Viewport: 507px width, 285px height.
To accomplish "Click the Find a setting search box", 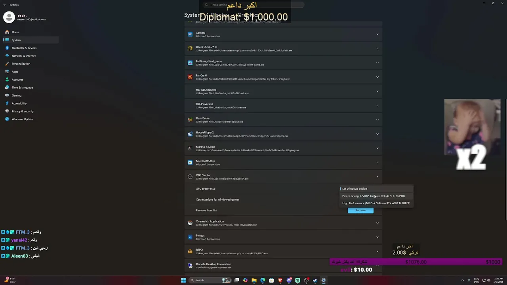I will pyautogui.click(x=253, y=5).
